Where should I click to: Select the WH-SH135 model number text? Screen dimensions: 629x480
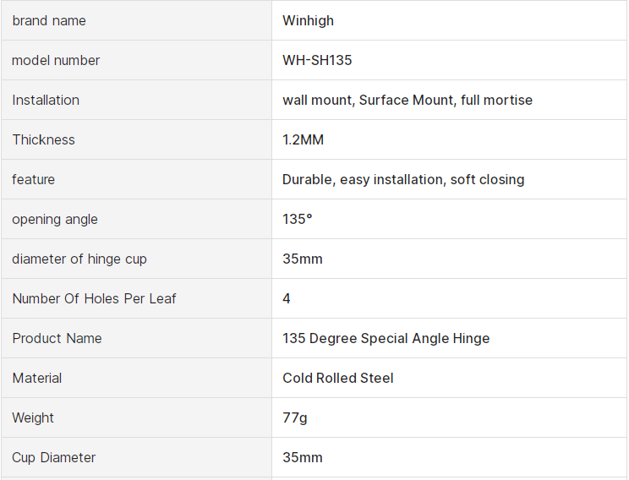point(317,60)
